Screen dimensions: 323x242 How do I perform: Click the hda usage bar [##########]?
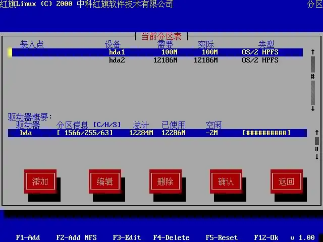(x=266, y=133)
